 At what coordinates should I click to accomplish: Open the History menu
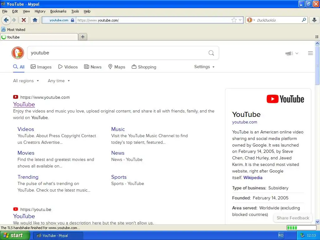click(x=40, y=11)
